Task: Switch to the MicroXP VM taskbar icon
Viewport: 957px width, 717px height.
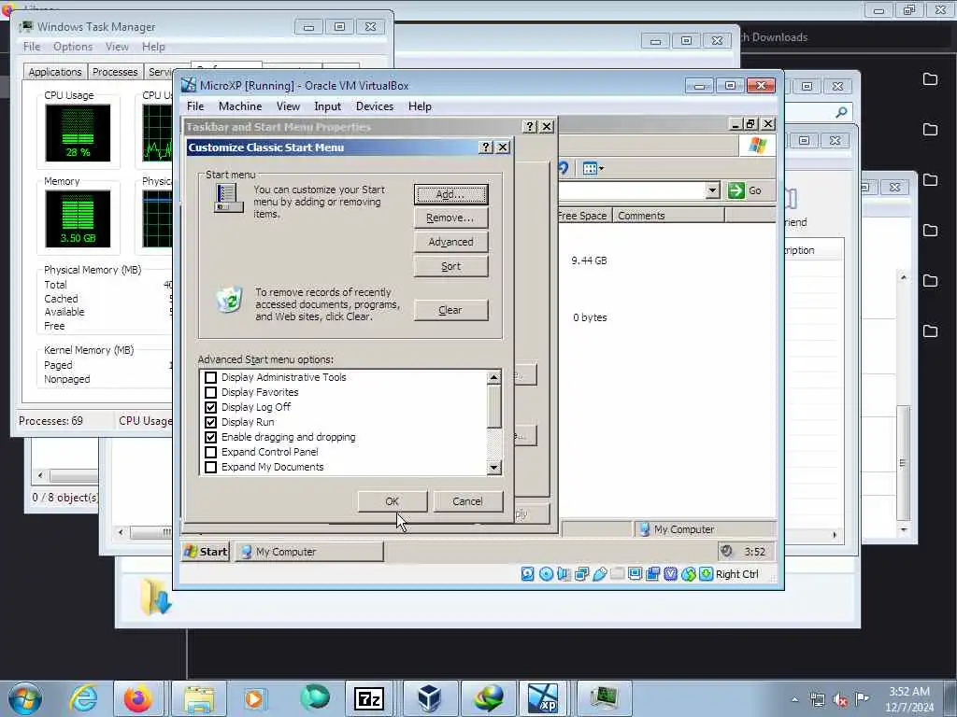Action: [x=543, y=698]
